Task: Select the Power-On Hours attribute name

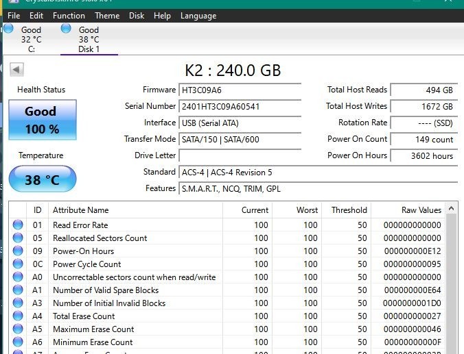Action: coord(84,251)
